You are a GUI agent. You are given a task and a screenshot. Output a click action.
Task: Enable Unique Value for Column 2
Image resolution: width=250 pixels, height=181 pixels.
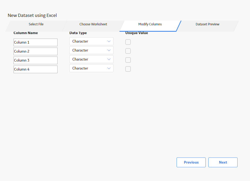point(128,51)
